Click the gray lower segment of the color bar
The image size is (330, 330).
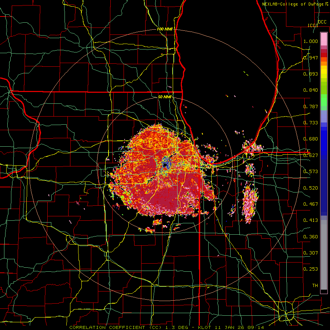point(324,255)
